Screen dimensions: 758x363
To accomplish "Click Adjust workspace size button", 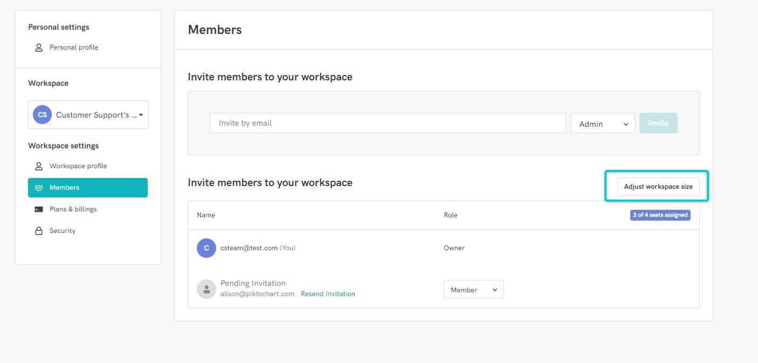I will (658, 187).
